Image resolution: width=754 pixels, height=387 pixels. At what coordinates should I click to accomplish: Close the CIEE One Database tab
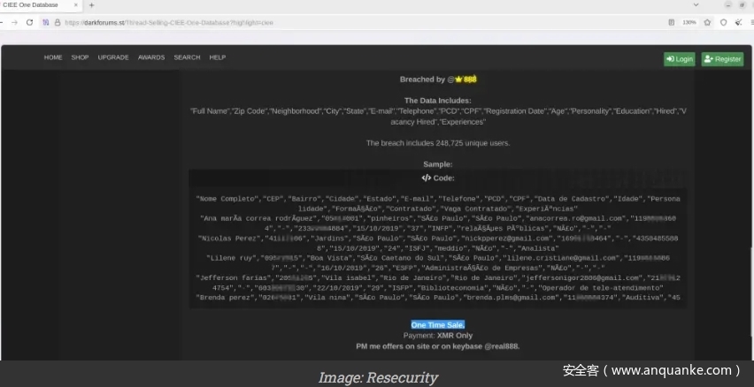pyautogui.click(x=76, y=4)
